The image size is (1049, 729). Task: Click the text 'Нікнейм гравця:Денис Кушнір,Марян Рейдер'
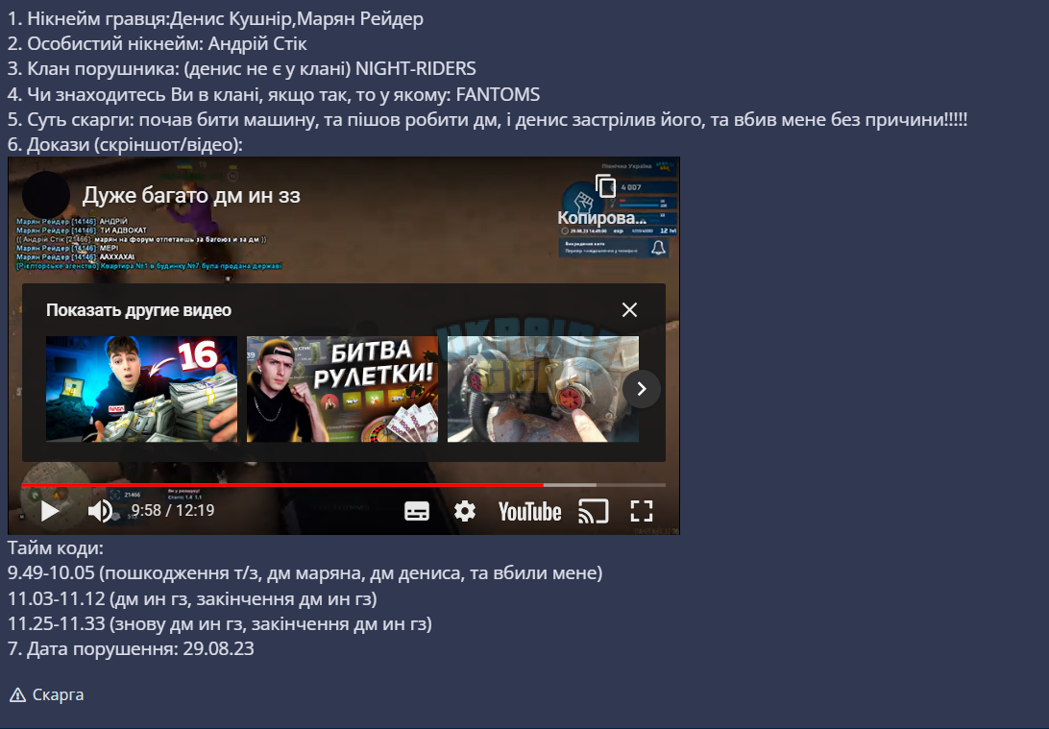[x=225, y=18]
